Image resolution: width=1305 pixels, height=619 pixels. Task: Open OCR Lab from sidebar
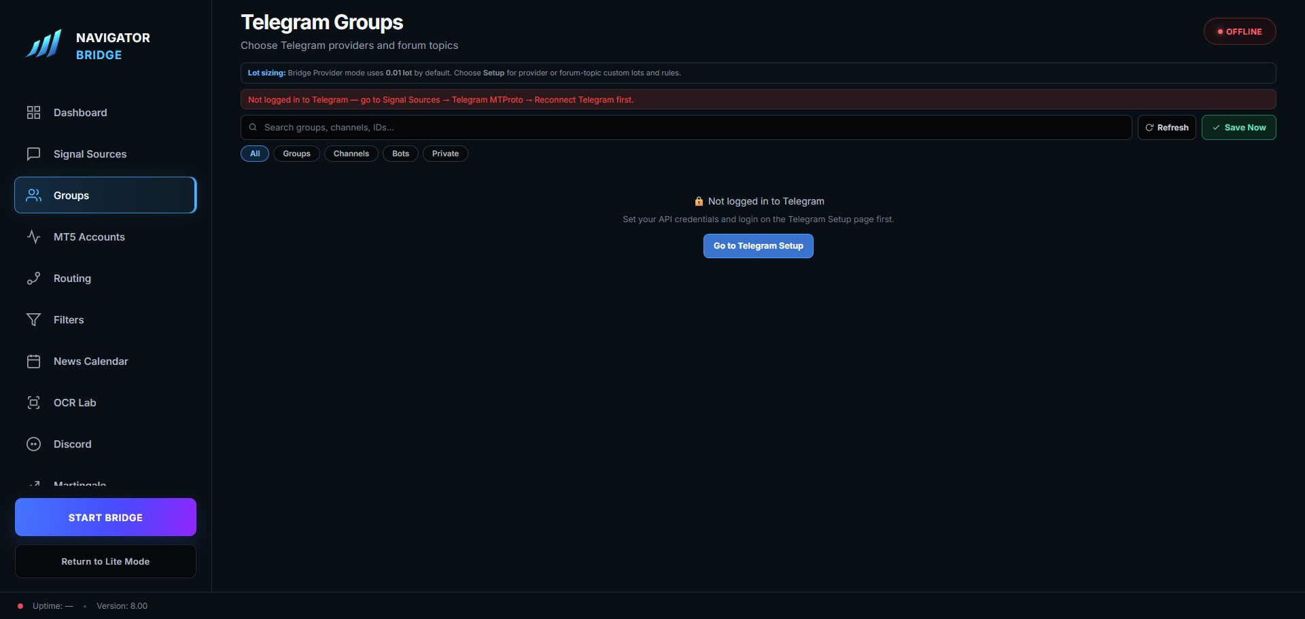click(105, 403)
